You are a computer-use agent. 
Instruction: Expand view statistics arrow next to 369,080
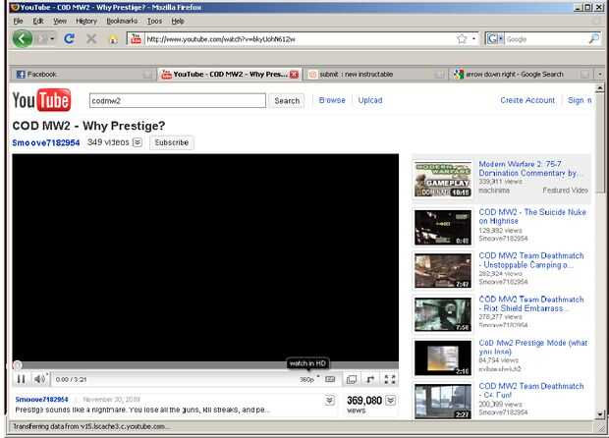[x=391, y=400]
